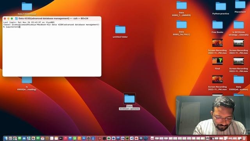Open App Store in the Dock

(84, 138)
